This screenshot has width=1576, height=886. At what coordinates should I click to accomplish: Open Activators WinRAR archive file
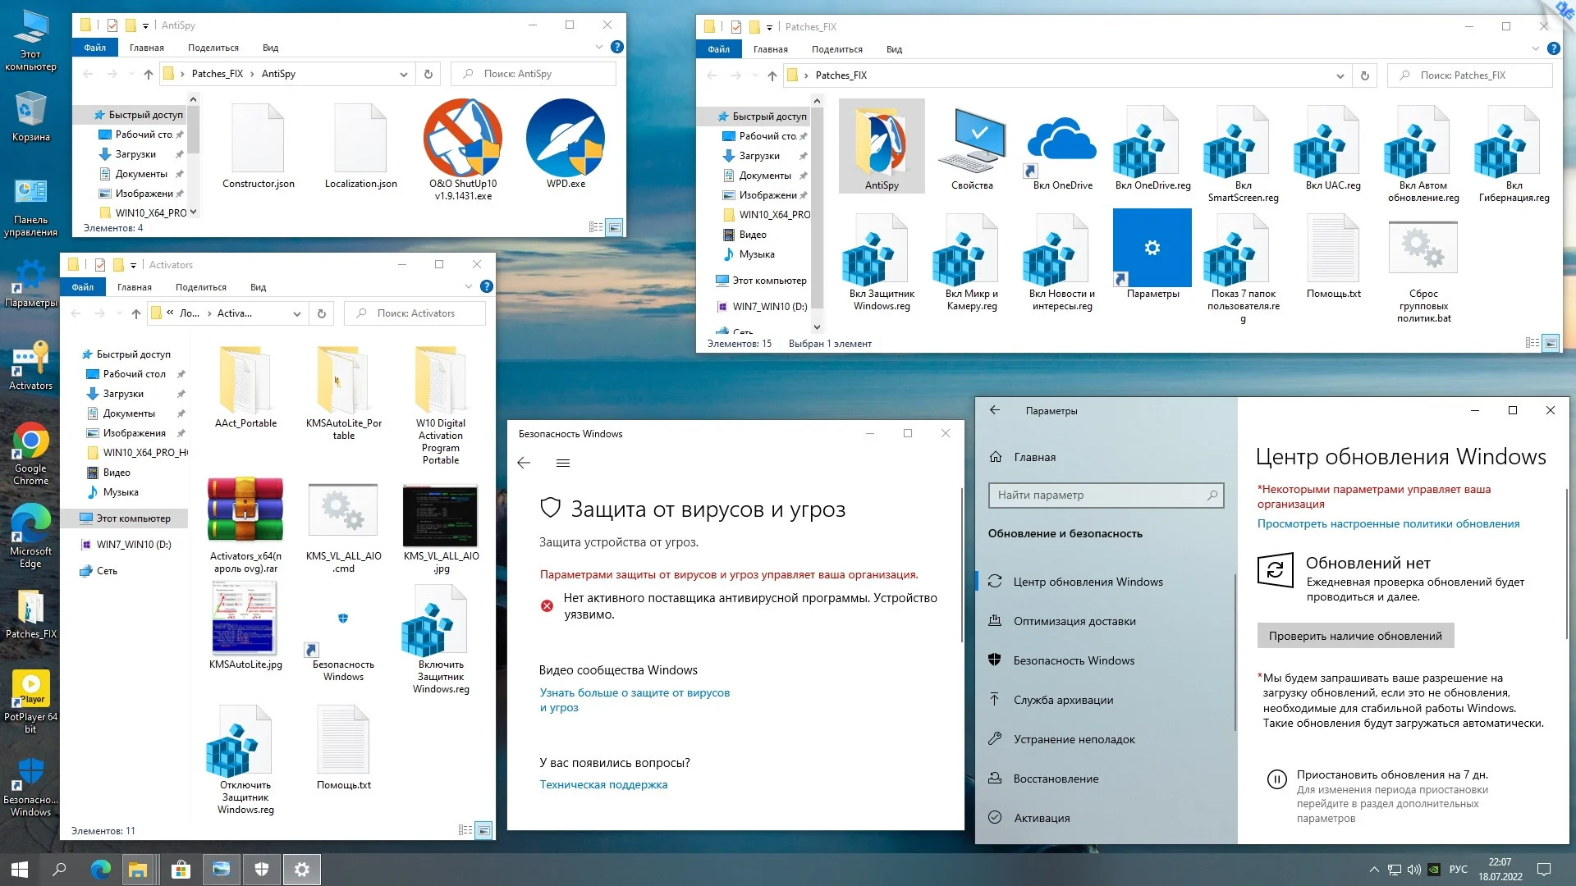point(245,510)
